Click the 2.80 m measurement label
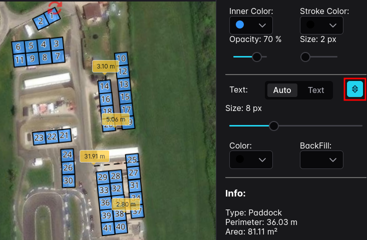The width and height of the screenshot is (367, 240). click(126, 204)
